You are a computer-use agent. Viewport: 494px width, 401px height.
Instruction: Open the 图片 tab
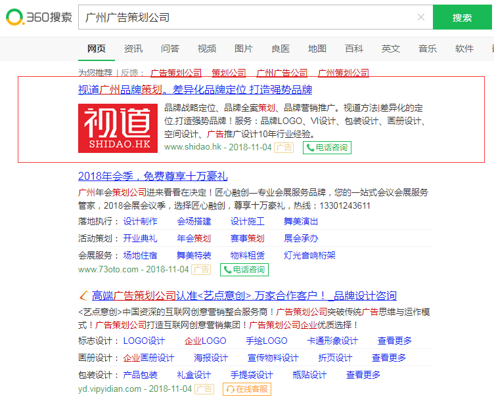point(244,49)
